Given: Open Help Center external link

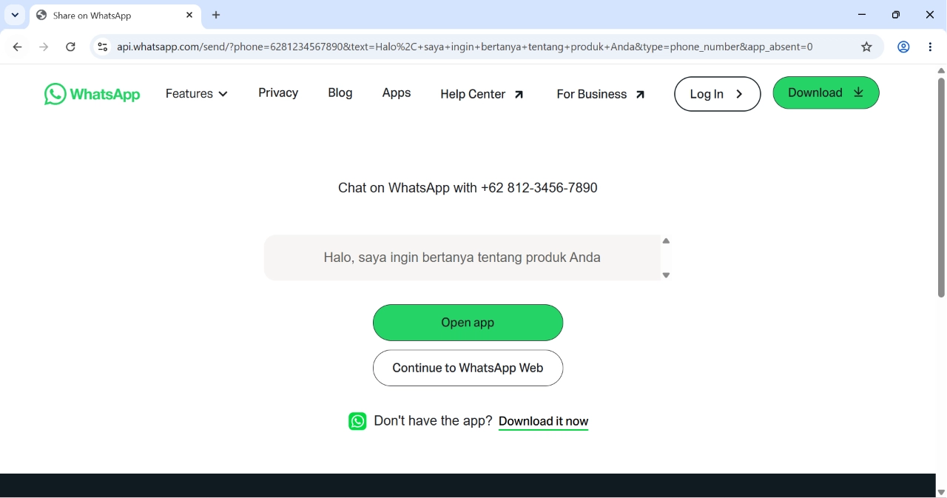Looking at the screenshot, I should pyautogui.click(x=482, y=94).
